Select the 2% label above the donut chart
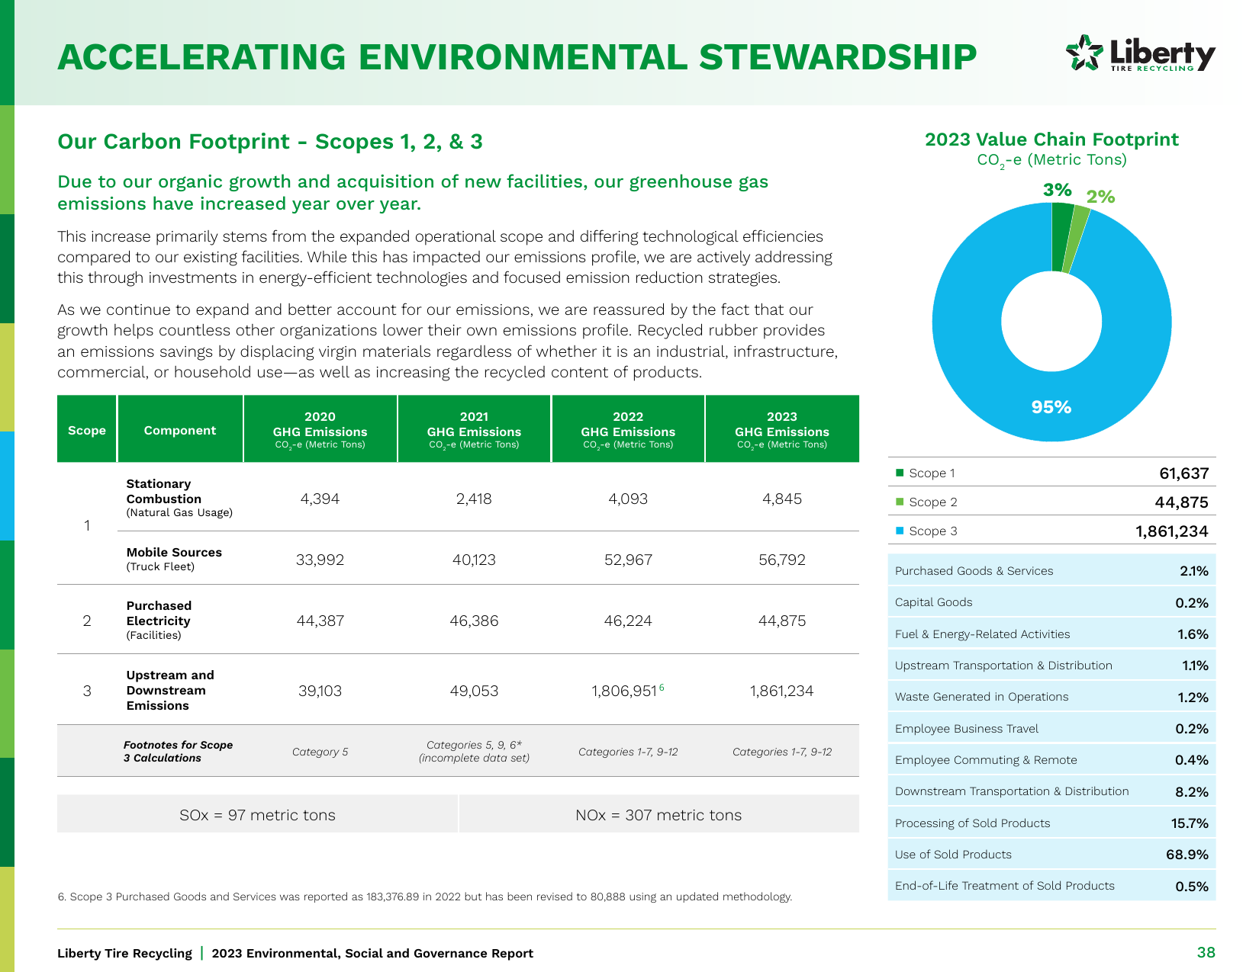The image size is (1259, 972). (x=1101, y=197)
